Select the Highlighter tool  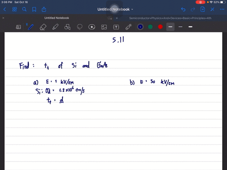[55, 27]
